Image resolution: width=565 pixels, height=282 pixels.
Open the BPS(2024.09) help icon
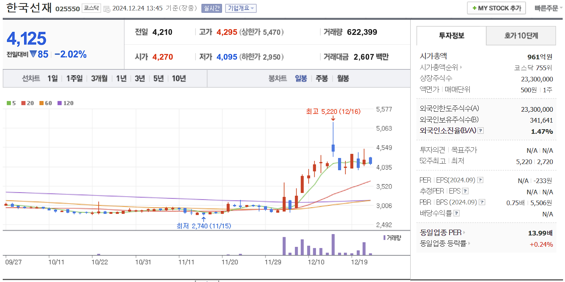[481, 202]
